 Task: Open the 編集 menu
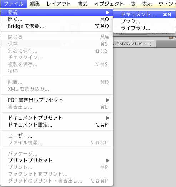coord(35,4)
